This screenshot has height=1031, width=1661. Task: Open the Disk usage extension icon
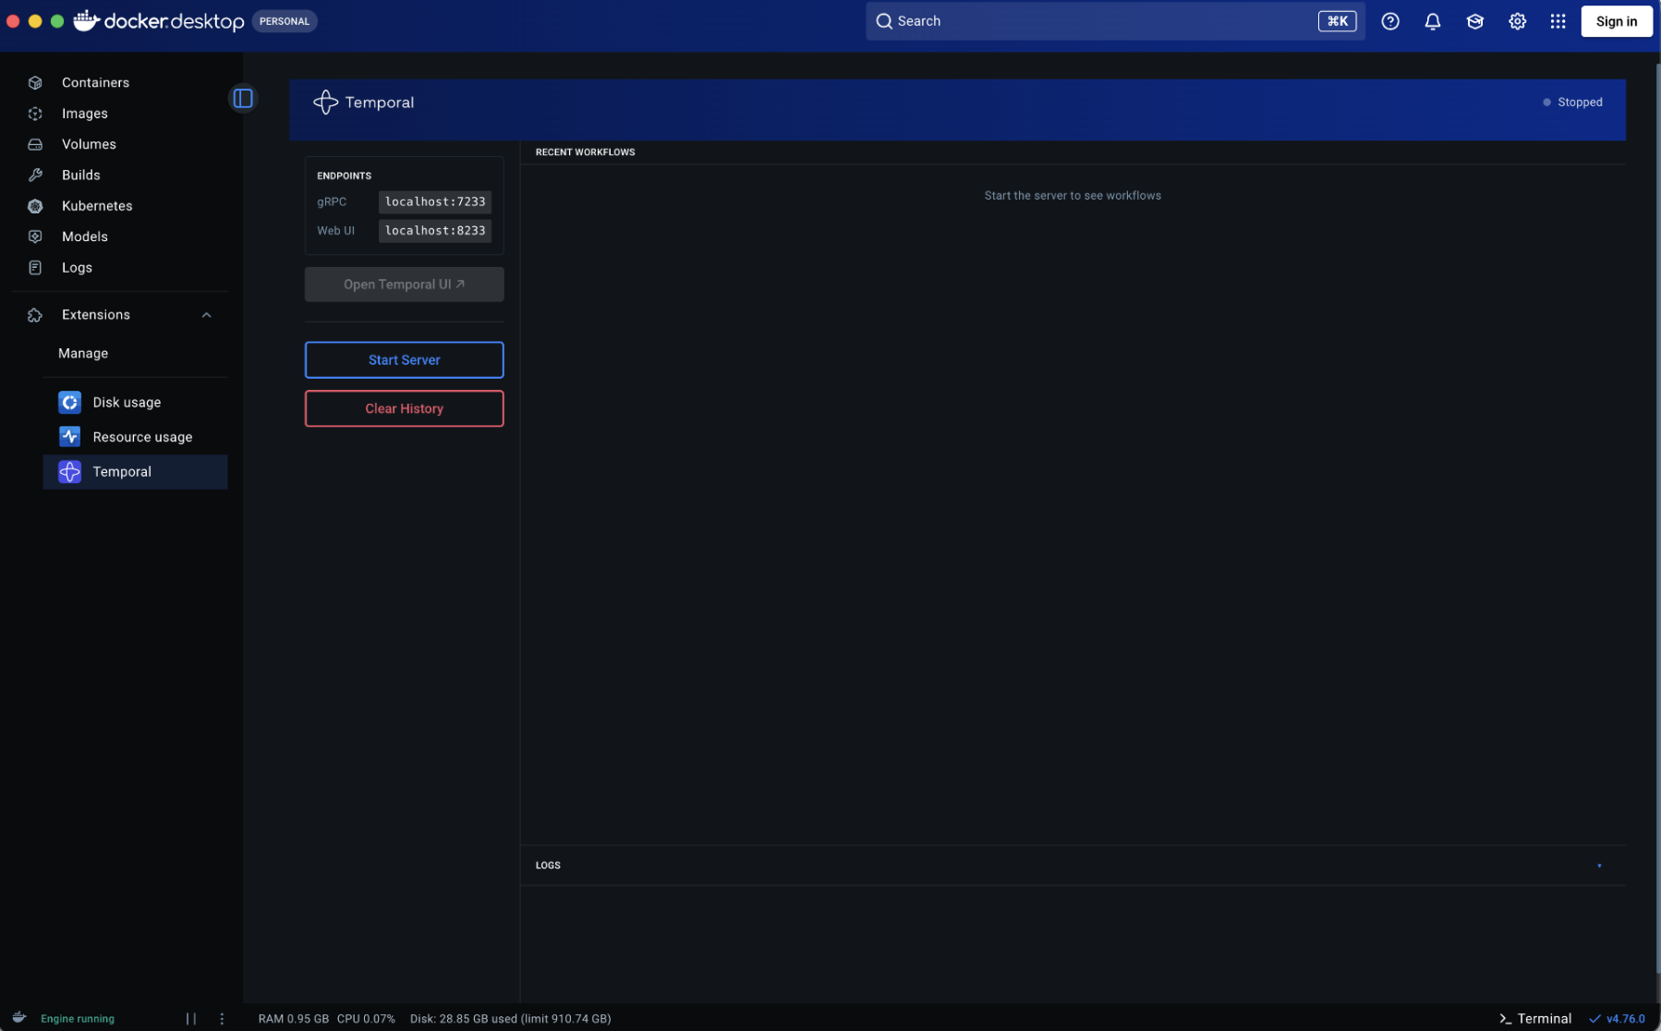(69, 402)
